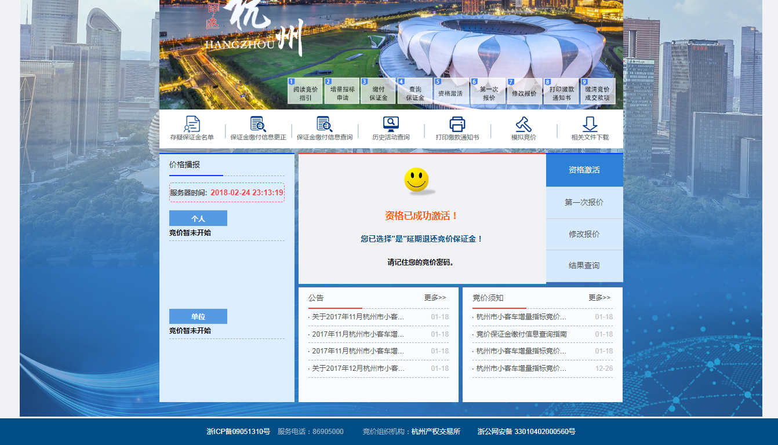Click the yellow smiley face icon
778x445 pixels.
click(x=416, y=180)
